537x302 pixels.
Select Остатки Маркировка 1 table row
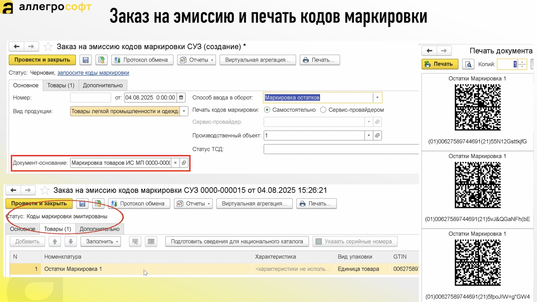(x=214, y=269)
